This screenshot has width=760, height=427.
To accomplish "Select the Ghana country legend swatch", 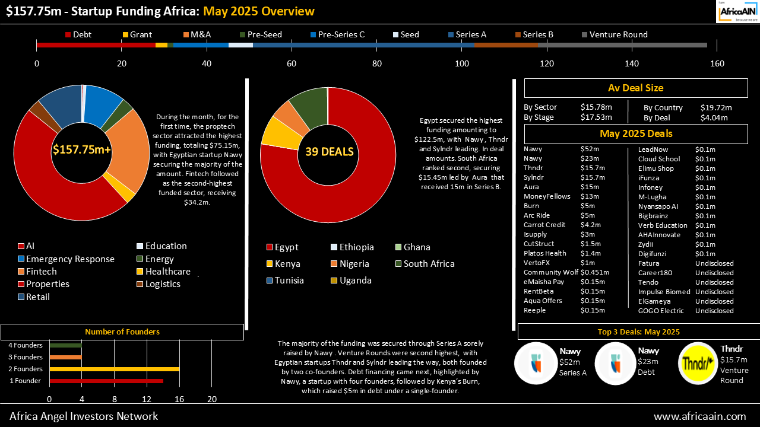I will tap(398, 247).
